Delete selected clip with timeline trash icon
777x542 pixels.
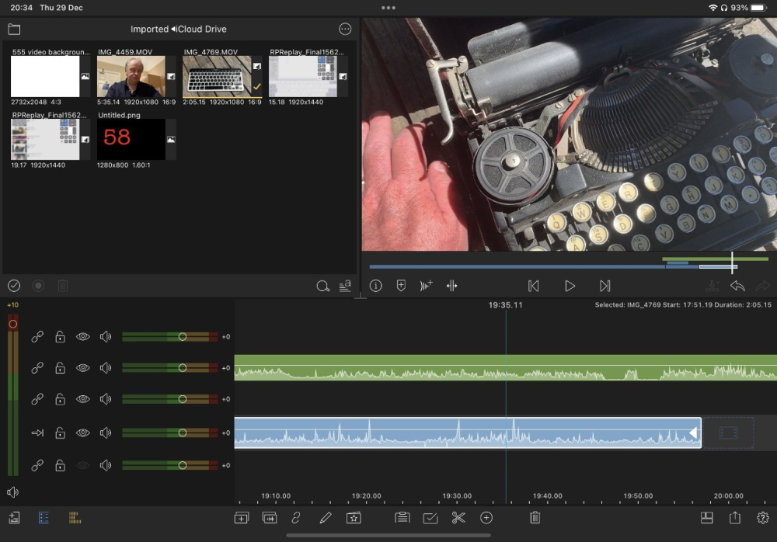[535, 518]
